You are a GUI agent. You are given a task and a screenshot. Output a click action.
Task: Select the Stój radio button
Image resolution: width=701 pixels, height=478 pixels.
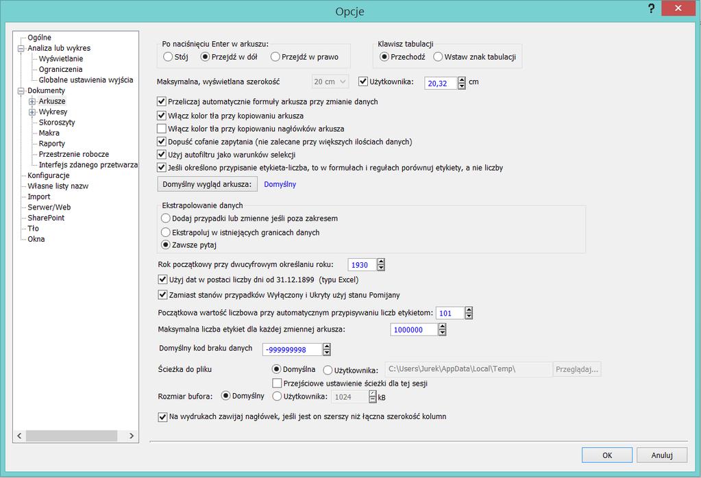[168, 57]
